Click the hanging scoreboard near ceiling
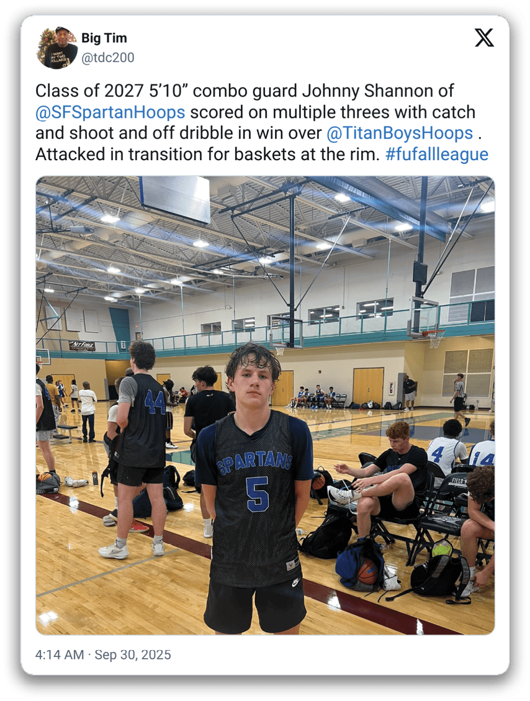 pos(175,197)
